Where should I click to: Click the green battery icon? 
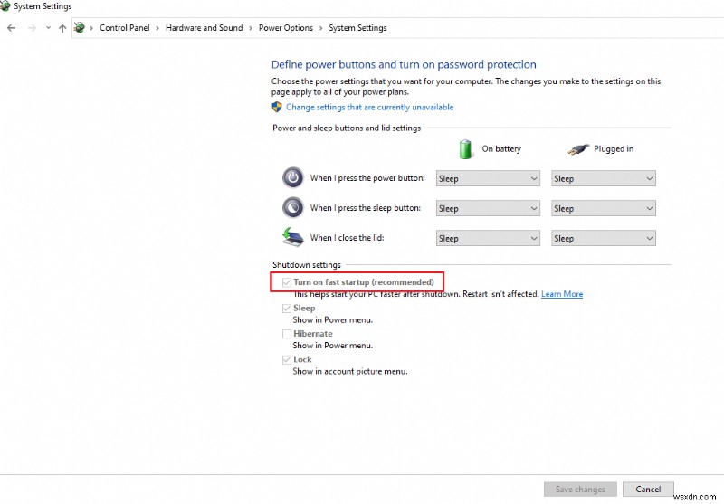[x=466, y=148]
